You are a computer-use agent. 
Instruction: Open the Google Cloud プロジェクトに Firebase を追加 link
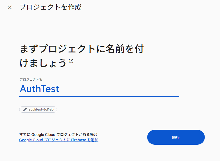coord(59,140)
